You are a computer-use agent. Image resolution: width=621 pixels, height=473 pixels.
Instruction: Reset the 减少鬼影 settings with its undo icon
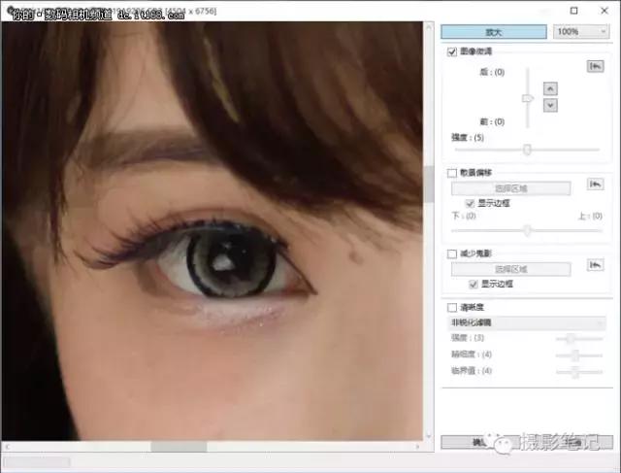(x=595, y=265)
